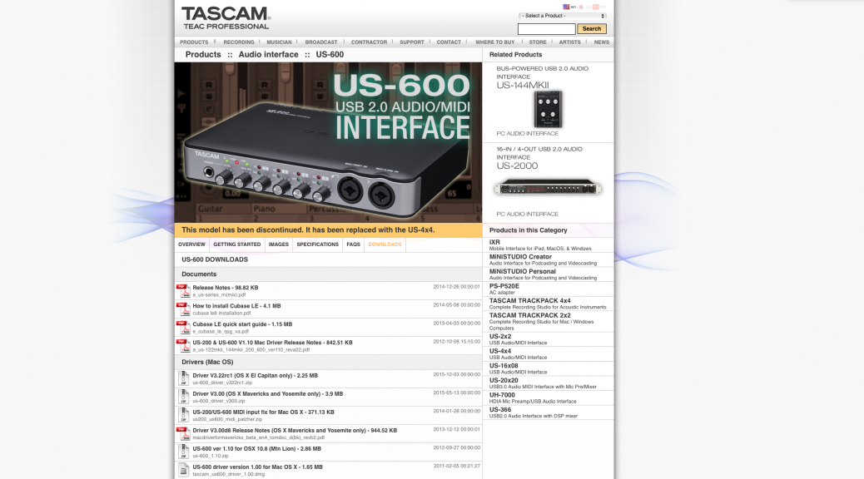
Task: Click the PDF icon for Cubase LE quick start guide
Action: click(183, 327)
